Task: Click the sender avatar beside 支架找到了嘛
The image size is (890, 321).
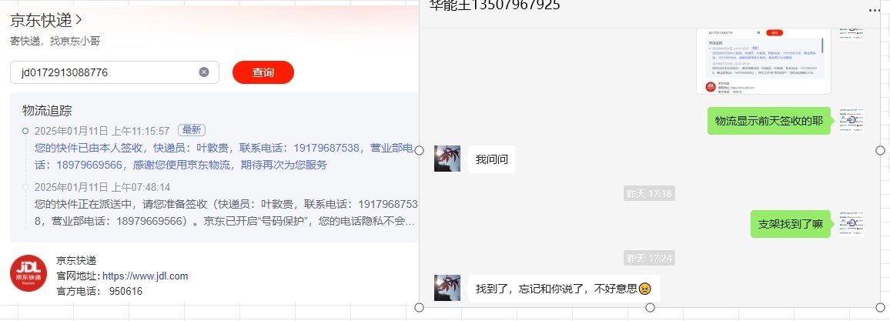Action: click(852, 223)
